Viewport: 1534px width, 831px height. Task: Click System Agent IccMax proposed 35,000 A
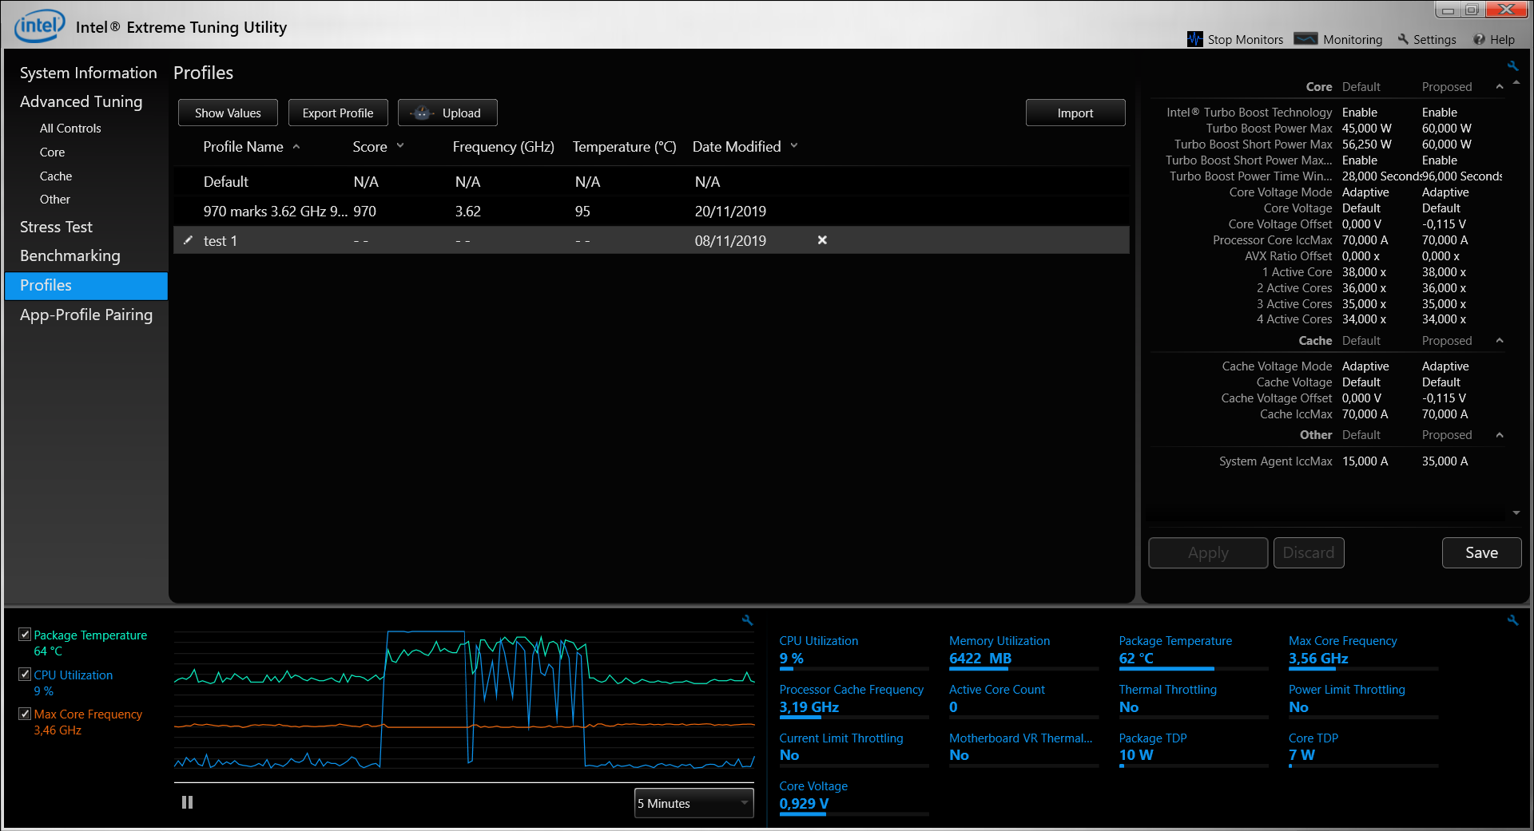(x=1445, y=461)
